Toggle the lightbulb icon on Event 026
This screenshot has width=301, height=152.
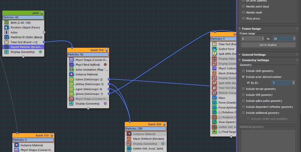(164, 124)
